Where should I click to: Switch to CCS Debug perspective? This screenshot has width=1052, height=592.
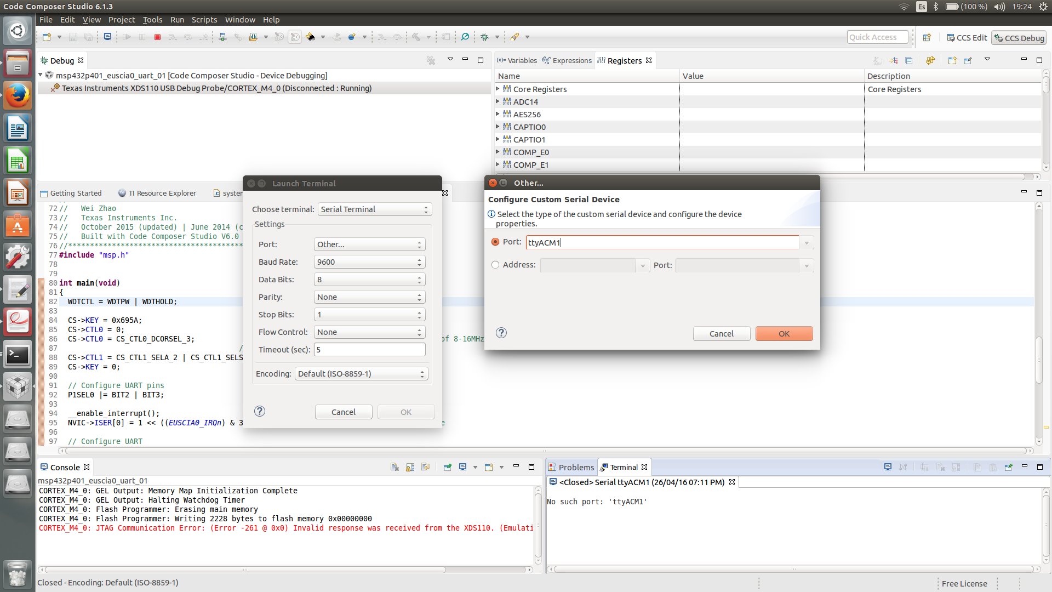(x=1019, y=38)
